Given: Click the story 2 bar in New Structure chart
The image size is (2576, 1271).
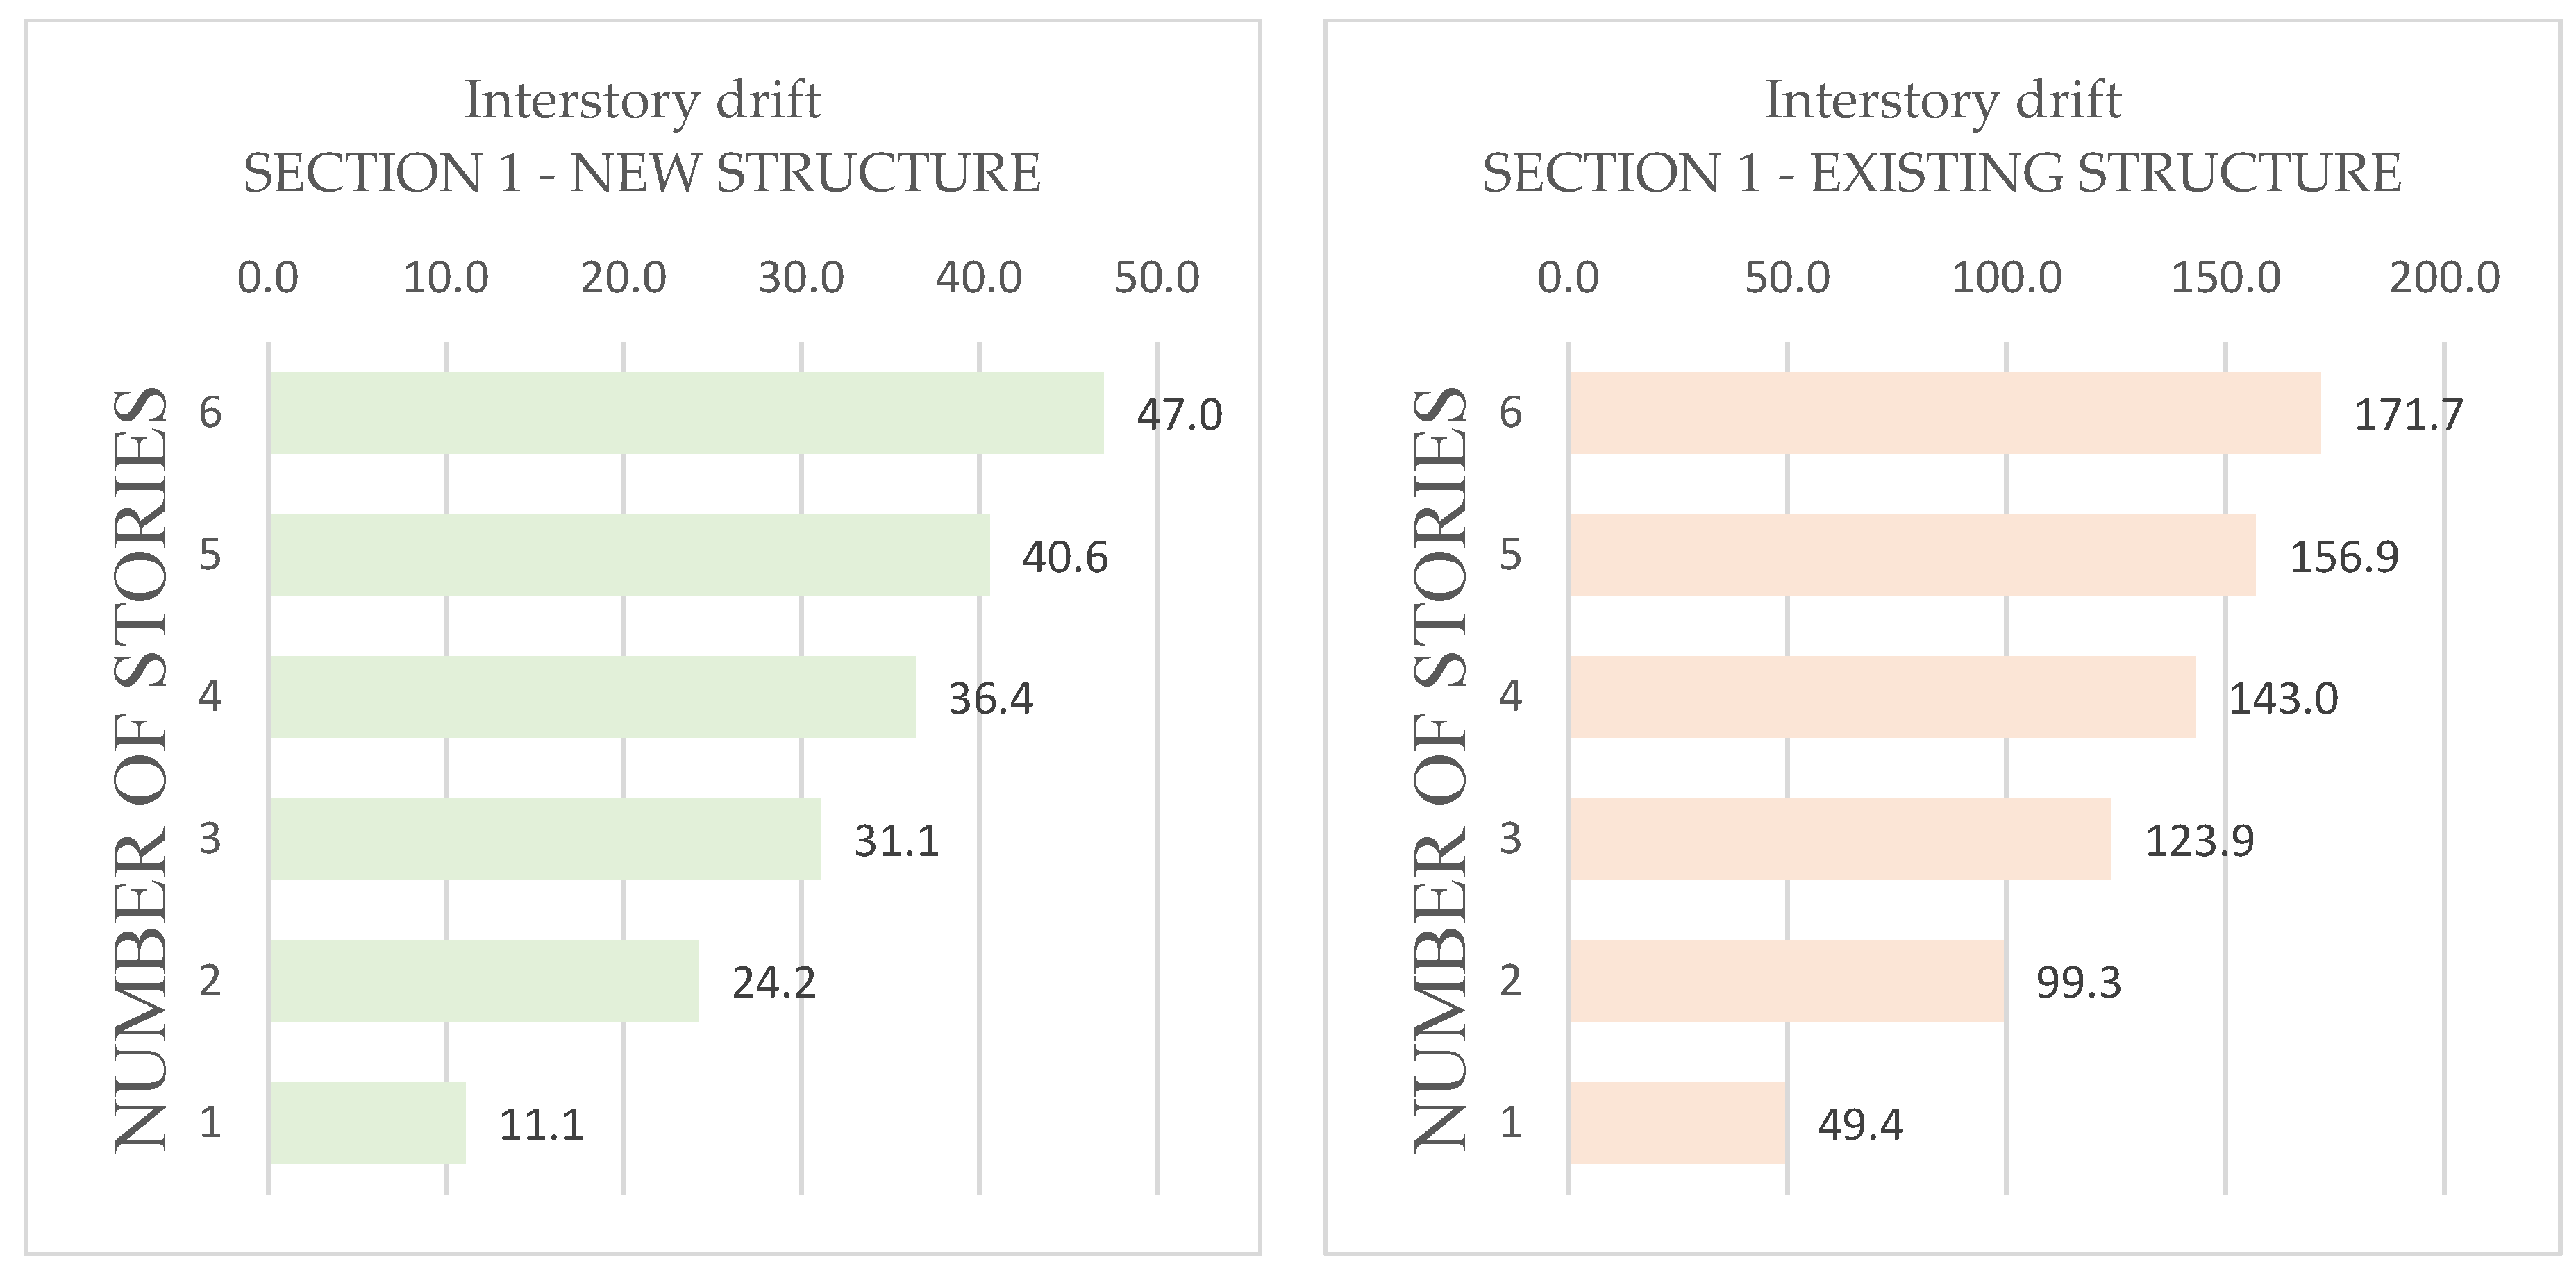Looking at the screenshot, I should click(483, 981).
